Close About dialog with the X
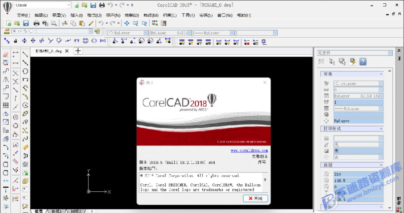This screenshot has height=213, width=404. tap(264, 82)
